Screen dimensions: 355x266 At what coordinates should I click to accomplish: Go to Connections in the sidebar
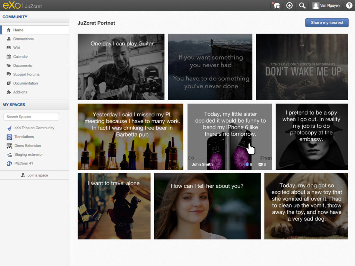[23, 39]
